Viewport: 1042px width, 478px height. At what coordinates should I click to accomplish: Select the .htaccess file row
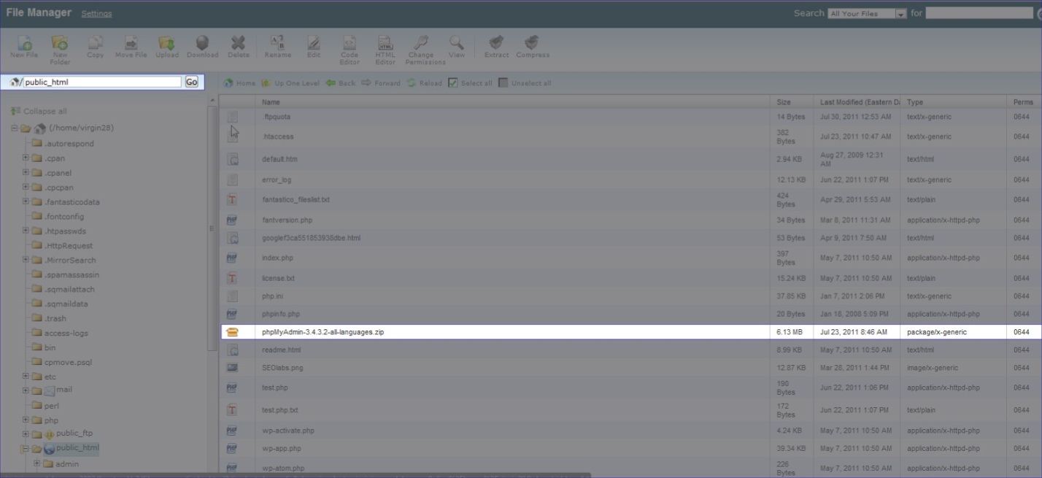click(x=630, y=136)
